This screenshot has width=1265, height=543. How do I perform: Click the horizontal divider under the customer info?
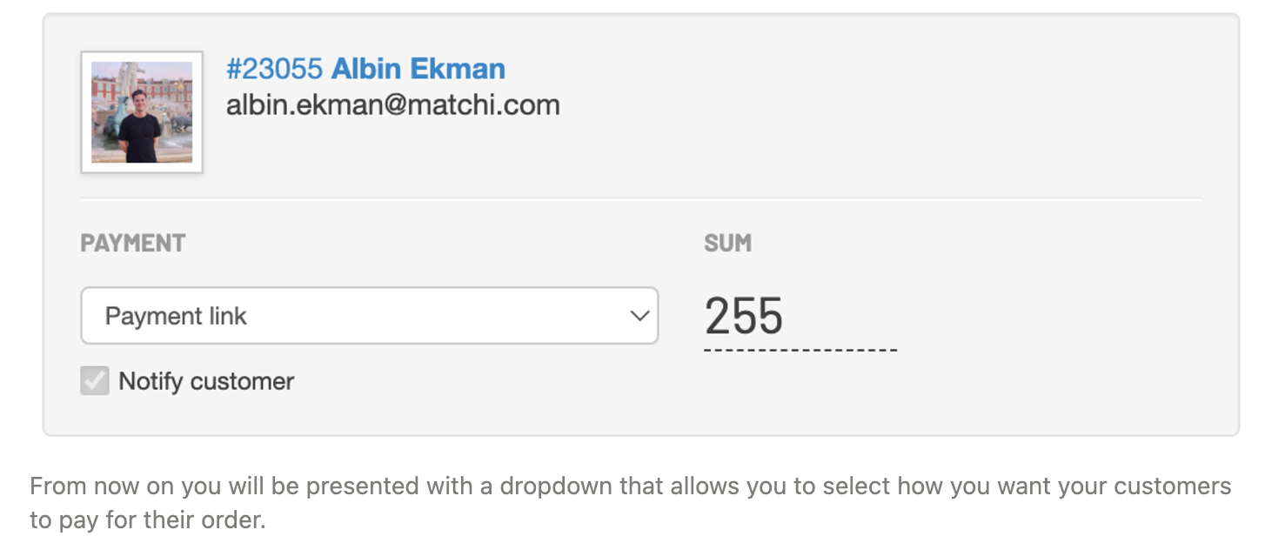(640, 199)
